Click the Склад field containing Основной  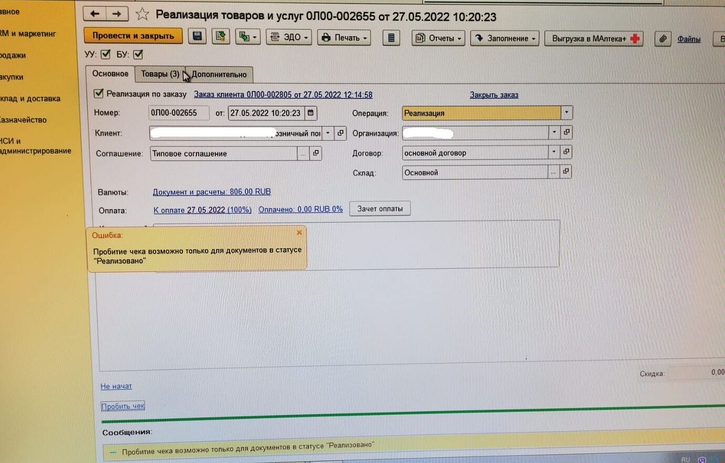(475, 172)
